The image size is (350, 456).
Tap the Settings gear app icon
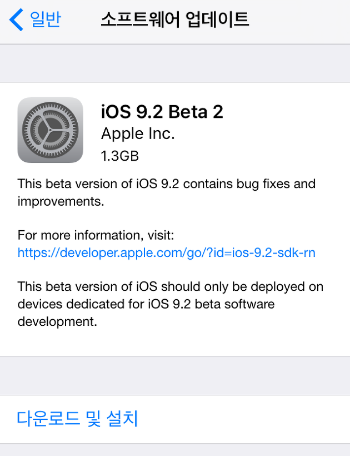50,130
